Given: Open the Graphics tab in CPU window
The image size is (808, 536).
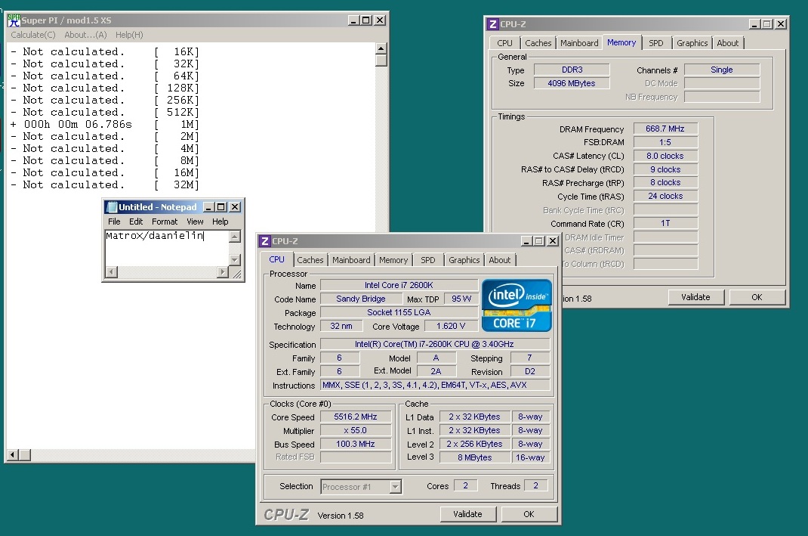Looking at the screenshot, I should (464, 260).
